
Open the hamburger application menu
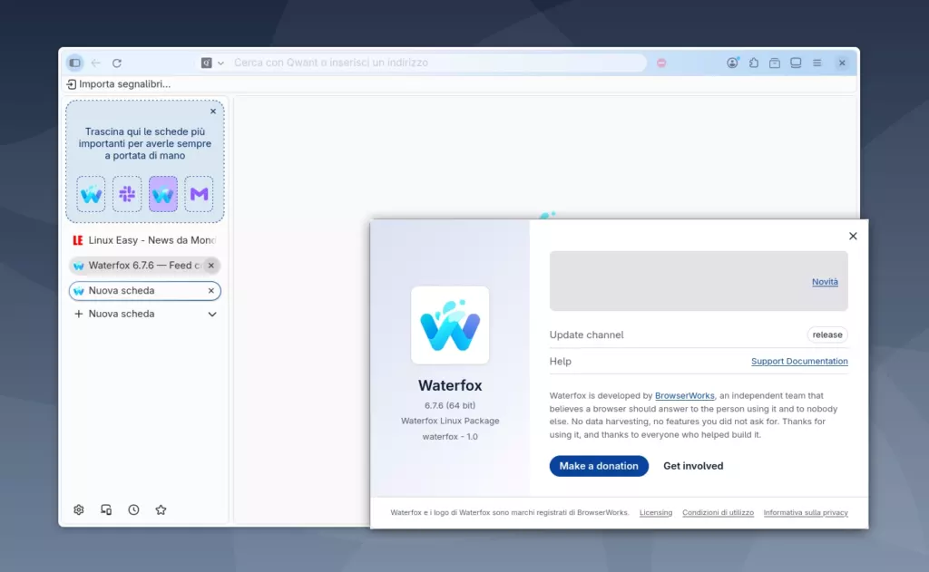pos(817,63)
